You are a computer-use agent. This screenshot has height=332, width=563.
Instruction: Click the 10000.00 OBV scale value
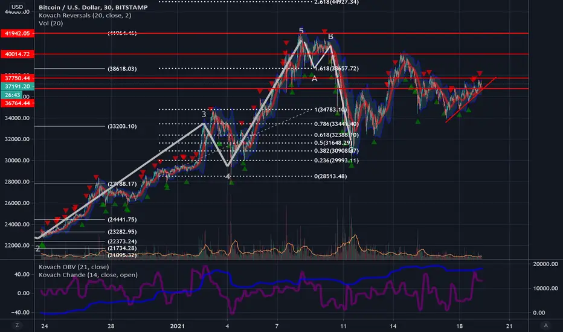(x=545, y=288)
